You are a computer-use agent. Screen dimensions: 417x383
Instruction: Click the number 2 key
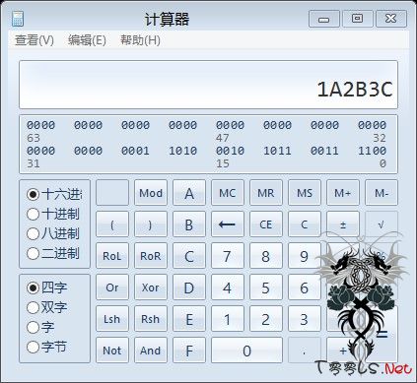(266, 319)
